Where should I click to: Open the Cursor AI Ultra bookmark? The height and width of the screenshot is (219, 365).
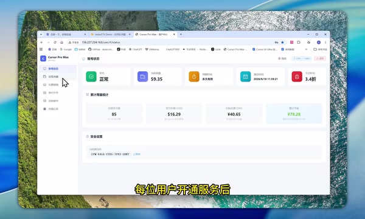[x=265, y=49]
